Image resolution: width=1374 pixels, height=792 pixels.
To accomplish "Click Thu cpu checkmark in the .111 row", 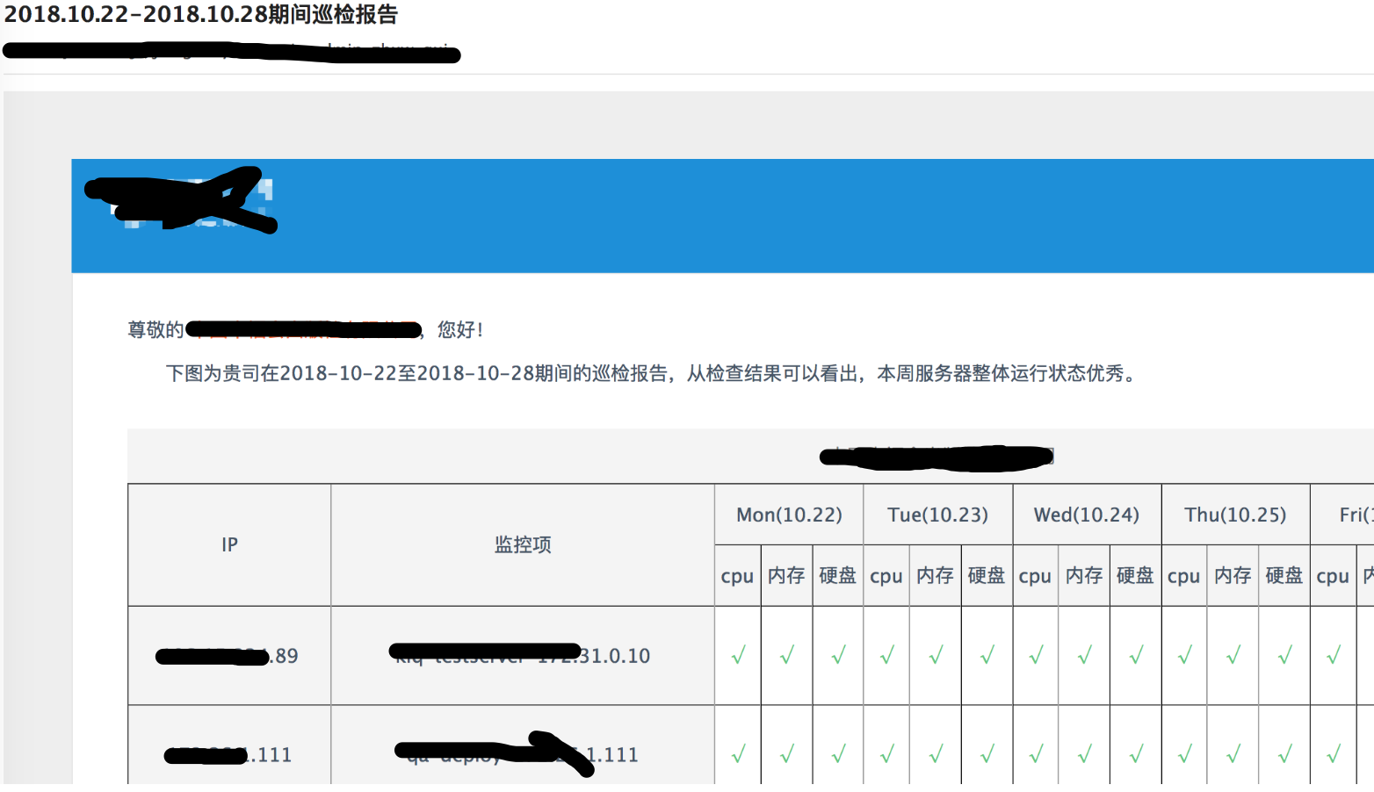I will [1185, 753].
